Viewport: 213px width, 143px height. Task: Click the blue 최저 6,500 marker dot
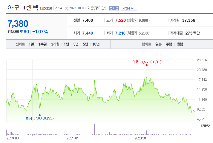coord(40,115)
